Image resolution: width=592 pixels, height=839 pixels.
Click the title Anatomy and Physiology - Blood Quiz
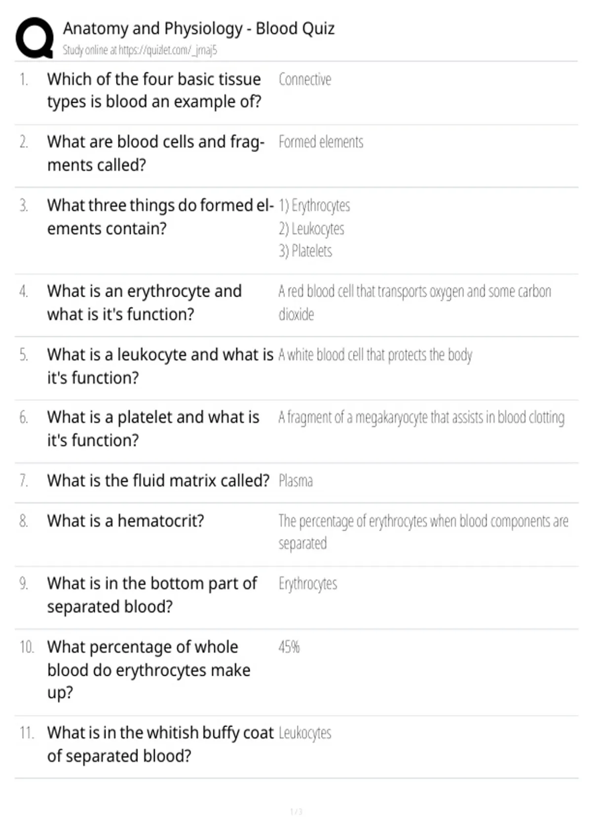coord(199,29)
